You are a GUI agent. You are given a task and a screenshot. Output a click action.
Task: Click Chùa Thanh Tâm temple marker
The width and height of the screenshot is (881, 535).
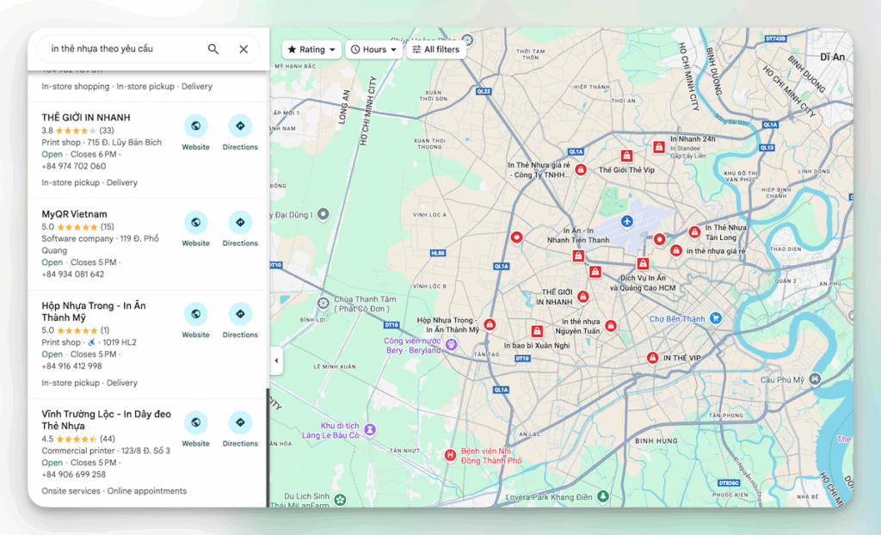323,304
